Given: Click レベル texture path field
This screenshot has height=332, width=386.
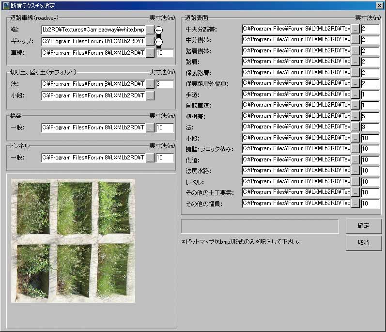Looking at the screenshot, I should (x=296, y=182).
